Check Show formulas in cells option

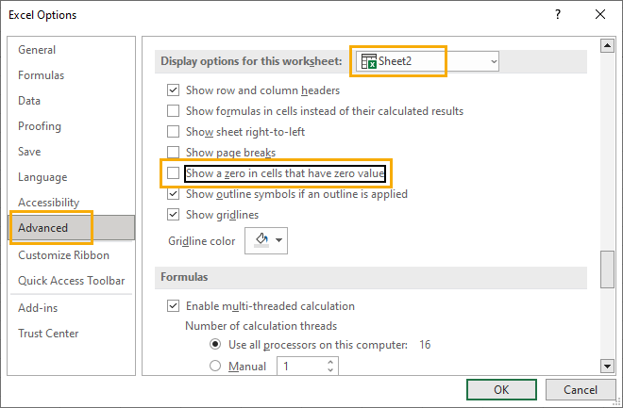174,110
